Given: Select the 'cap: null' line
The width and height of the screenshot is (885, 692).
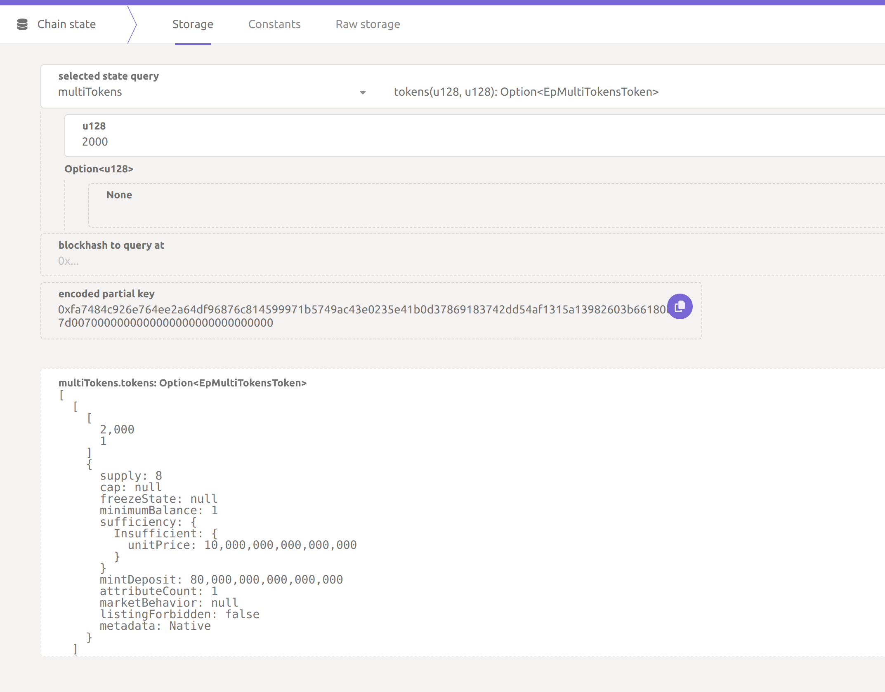Looking at the screenshot, I should click(130, 487).
